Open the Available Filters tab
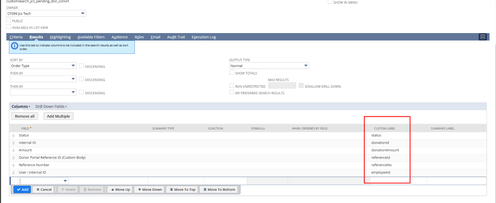Screen dimensions: 496x203 (91, 37)
